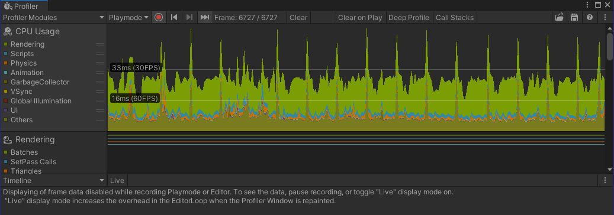Viewport: 614px width, 215px height.
Task: Toggle the Record profiling button
Action: click(x=159, y=17)
